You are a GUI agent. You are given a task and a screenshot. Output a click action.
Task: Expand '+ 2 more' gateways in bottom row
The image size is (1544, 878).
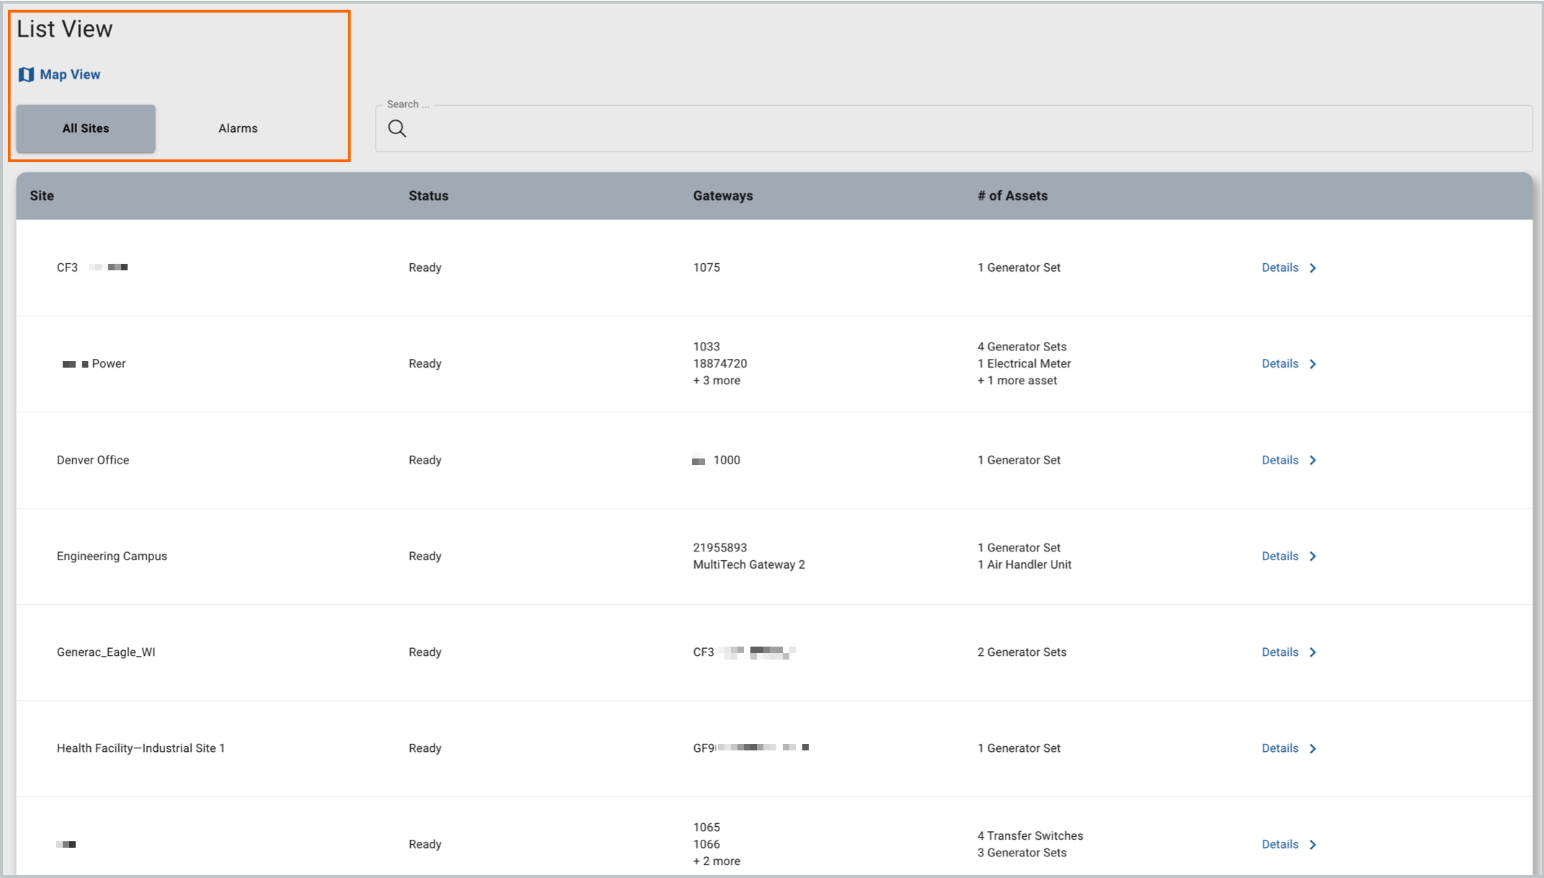click(716, 861)
